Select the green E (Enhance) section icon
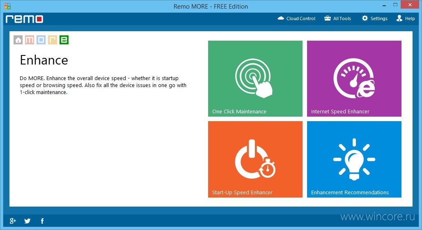Screen dimensions: 422x230 pyautogui.click(x=64, y=40)
